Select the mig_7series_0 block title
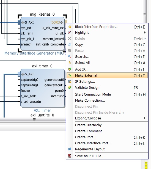 [42, 14]
